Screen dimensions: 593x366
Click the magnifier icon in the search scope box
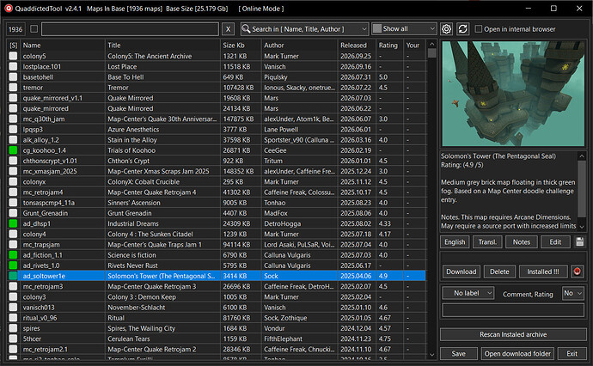click(x=246, y=28)
